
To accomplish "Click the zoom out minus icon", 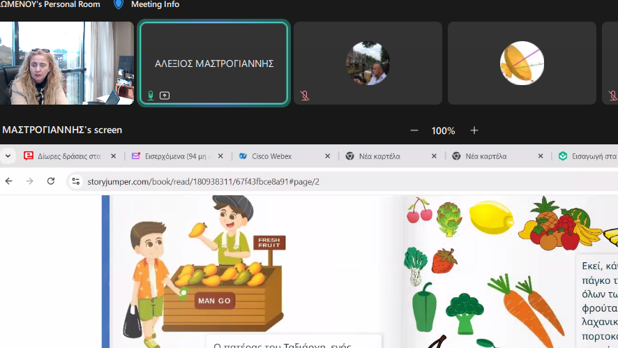I will (414, 130).
